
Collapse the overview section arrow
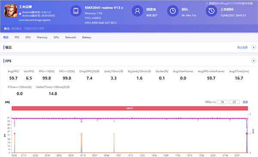pyautogui.click(x=254, y=47)
